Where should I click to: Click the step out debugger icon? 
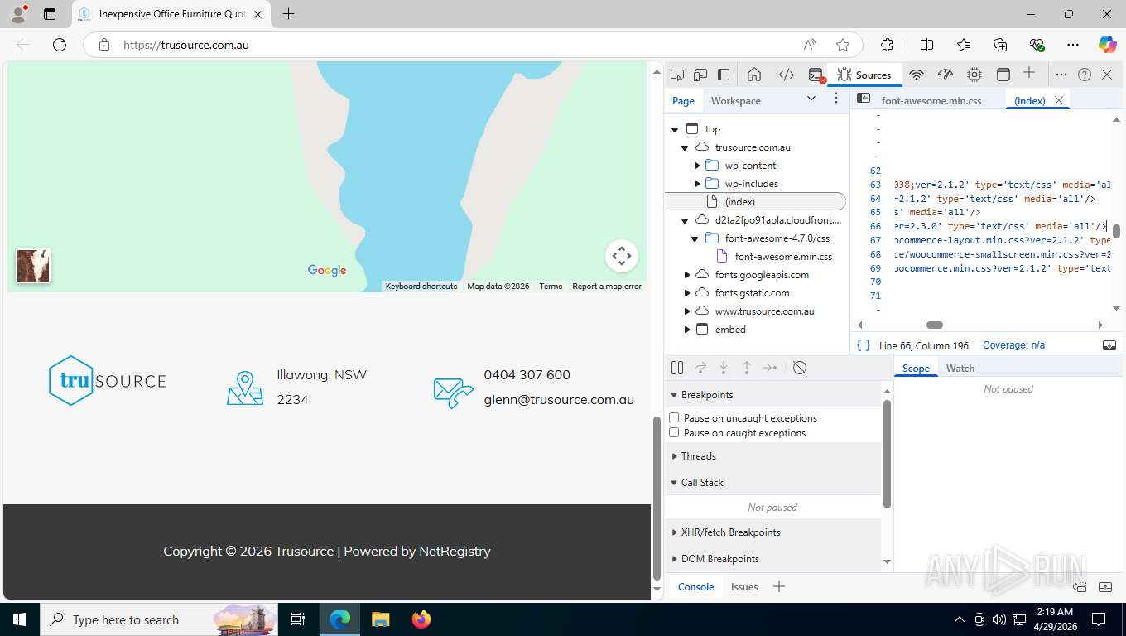pos(747,368)
